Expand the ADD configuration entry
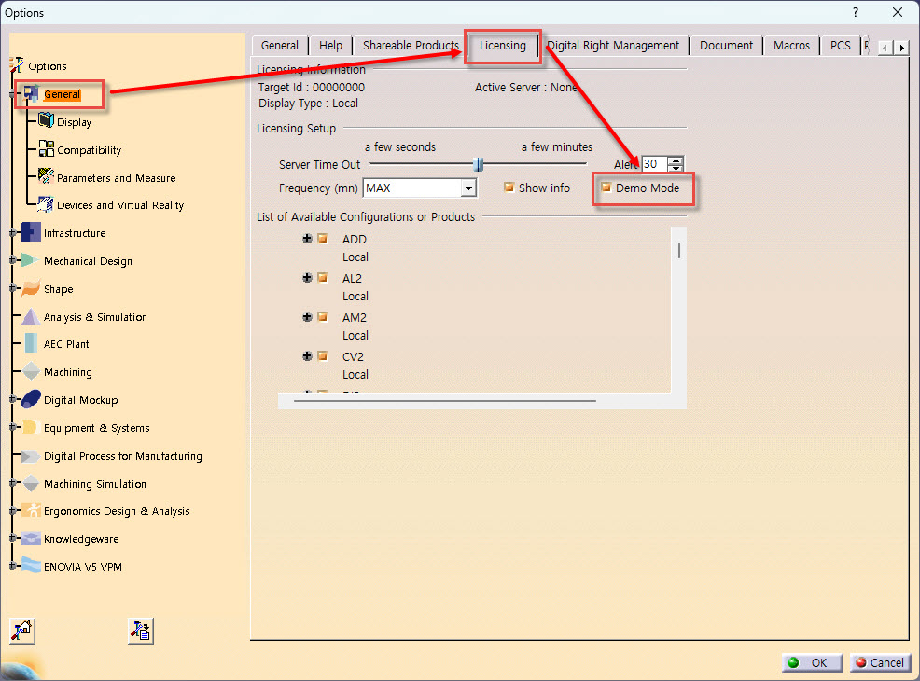The height and width of the screenshot is (681, 920). click(x=307, y=238)
